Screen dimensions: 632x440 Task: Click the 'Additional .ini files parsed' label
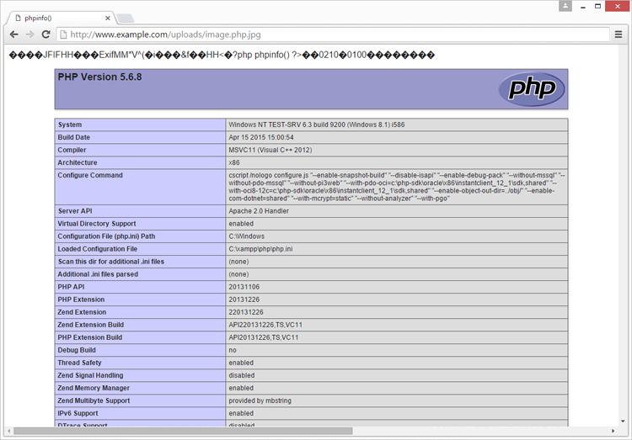tap(98, 274)
